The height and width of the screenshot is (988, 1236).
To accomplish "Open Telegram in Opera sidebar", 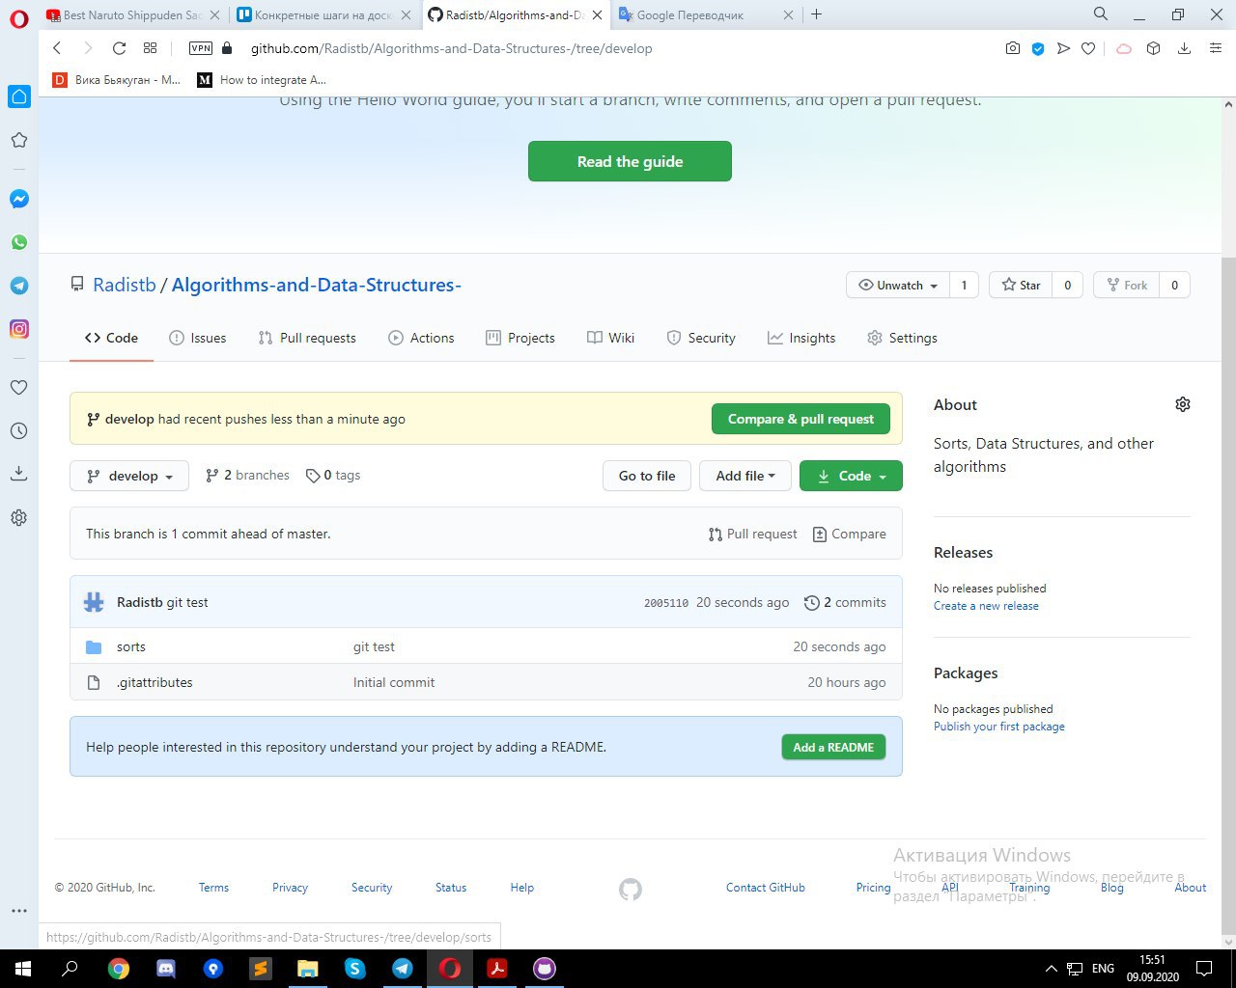I will click(x=19, y=286).
